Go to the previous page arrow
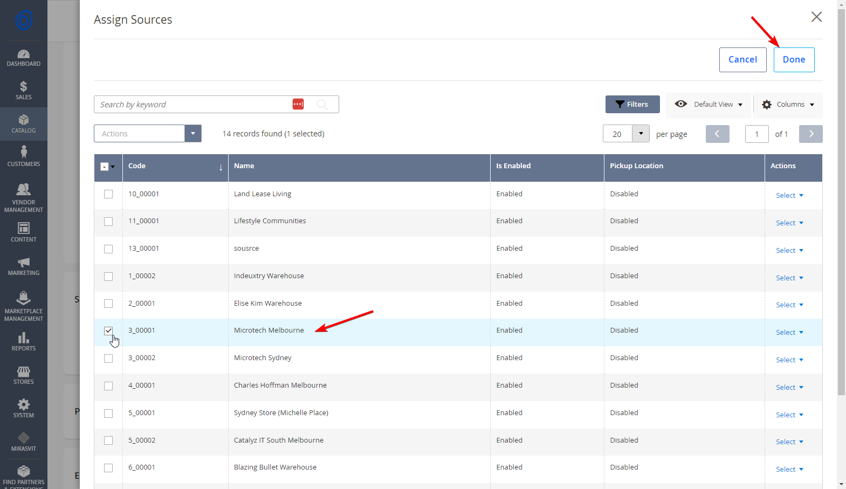 coord(717,134)
